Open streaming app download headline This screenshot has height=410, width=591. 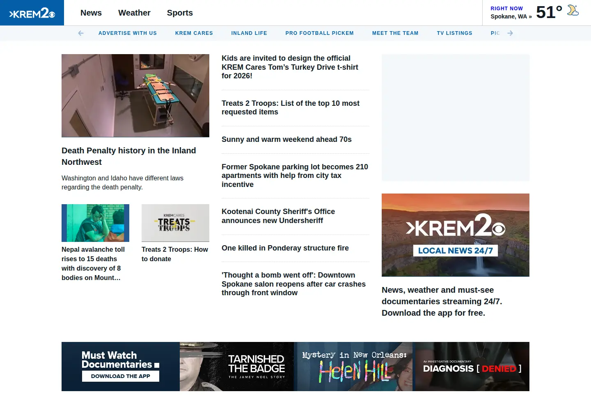442,301
